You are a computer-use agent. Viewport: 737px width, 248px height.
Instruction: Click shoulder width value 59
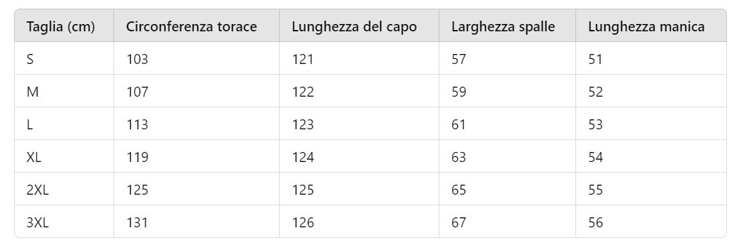click(459, 92)
